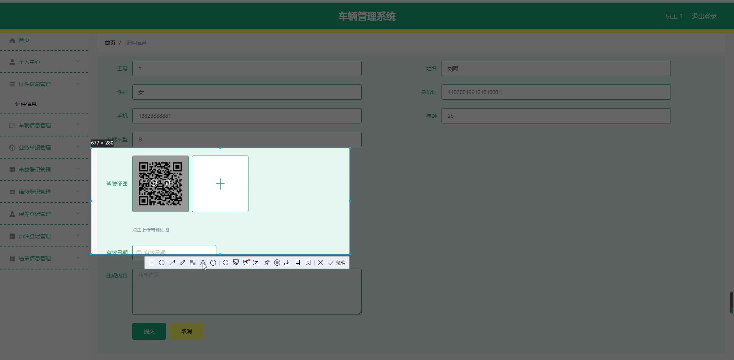Viewport: 734px width, 360px height.
Task: Click the chart icon beside 加油登记管理
Action: click(12, 236)
